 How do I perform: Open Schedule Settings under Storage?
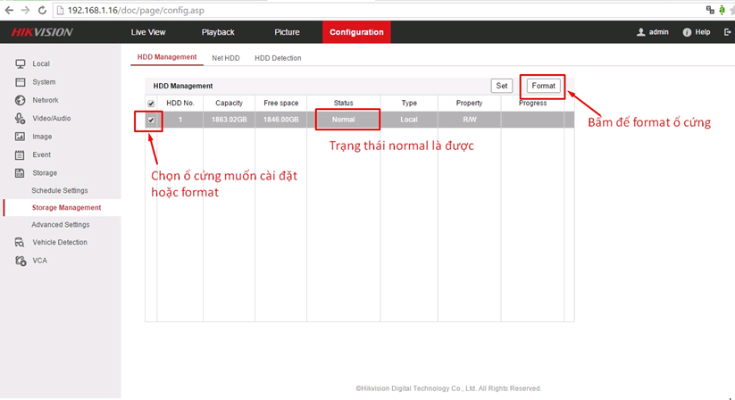pos(60,190)
